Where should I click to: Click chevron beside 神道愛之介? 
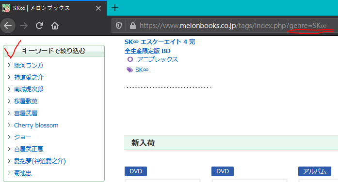[x=9, y=77]
